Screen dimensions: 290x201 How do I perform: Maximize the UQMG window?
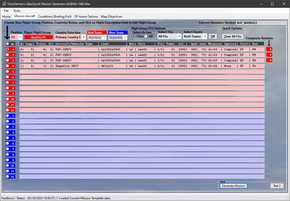pos(272,4)
